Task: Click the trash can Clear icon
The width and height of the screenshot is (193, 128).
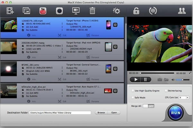Action: (x=92, y=11)
